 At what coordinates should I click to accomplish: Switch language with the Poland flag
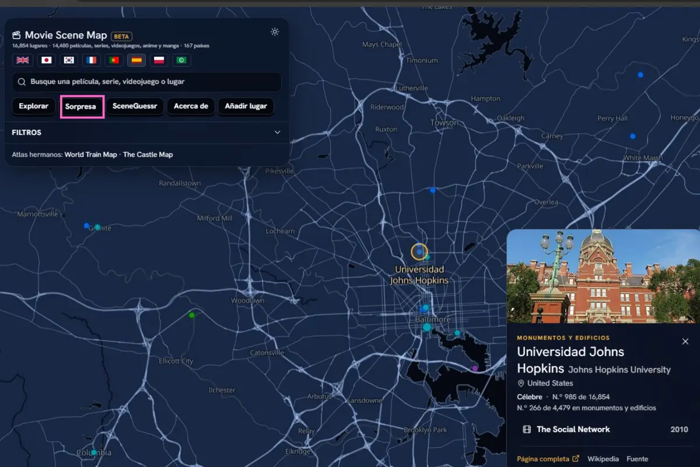[x=159, y=60]
